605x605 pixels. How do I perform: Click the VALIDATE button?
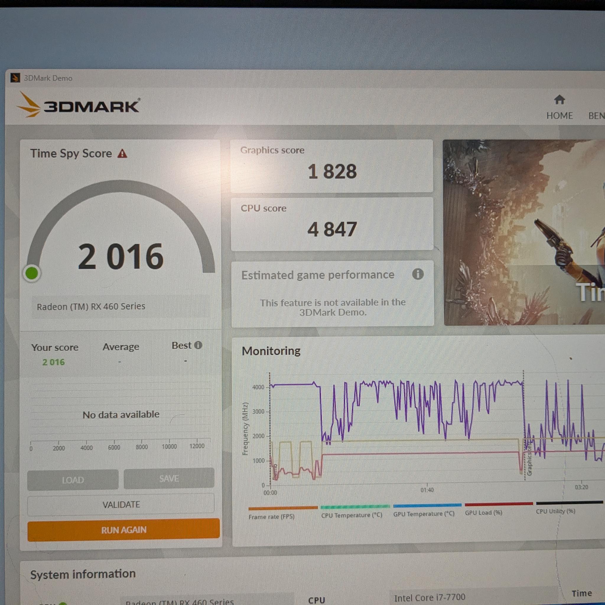(x=121, y=505)
